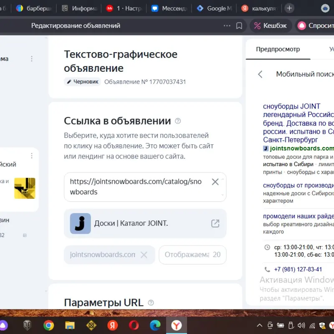Viewport: 334px width, 334px height.
Task: Open help icon next to Параметры URL
Action: pyautogui.click(x=151, y=303)
